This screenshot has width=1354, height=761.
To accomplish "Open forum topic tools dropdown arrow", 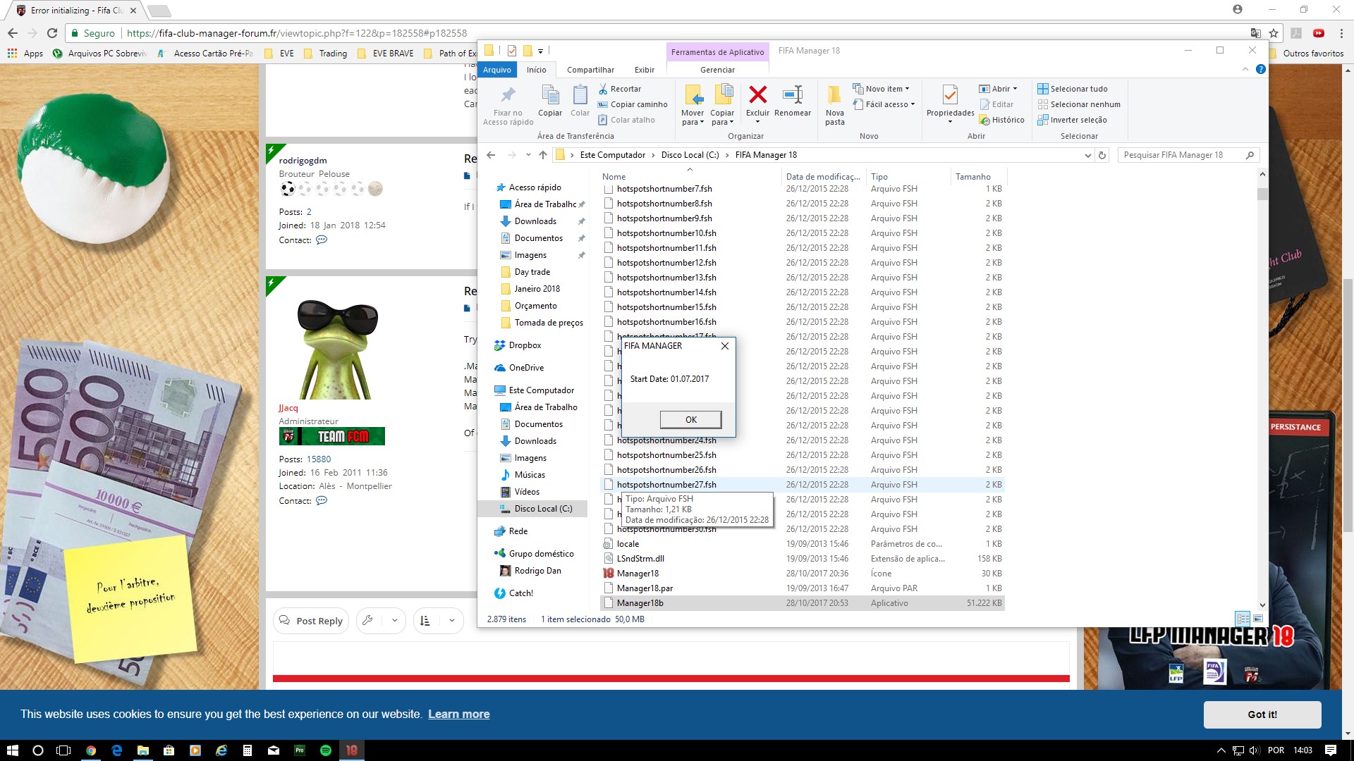I will click(x=394, y=620).
